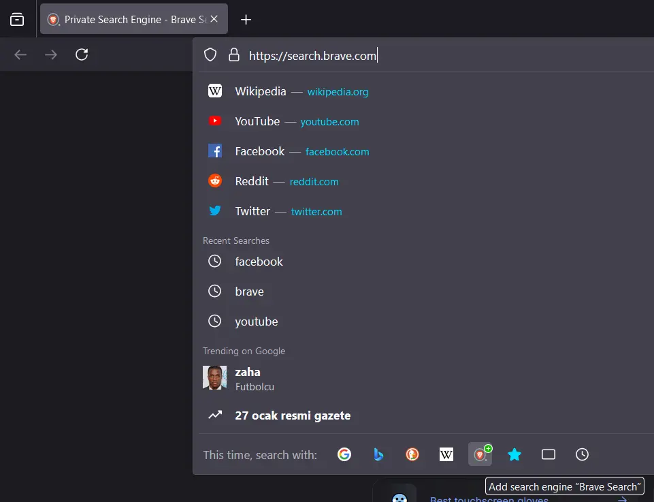The width and height of the screenshot is (654, 502).
Task: Close the Brave Search tab
Action: tap(214, 19)
